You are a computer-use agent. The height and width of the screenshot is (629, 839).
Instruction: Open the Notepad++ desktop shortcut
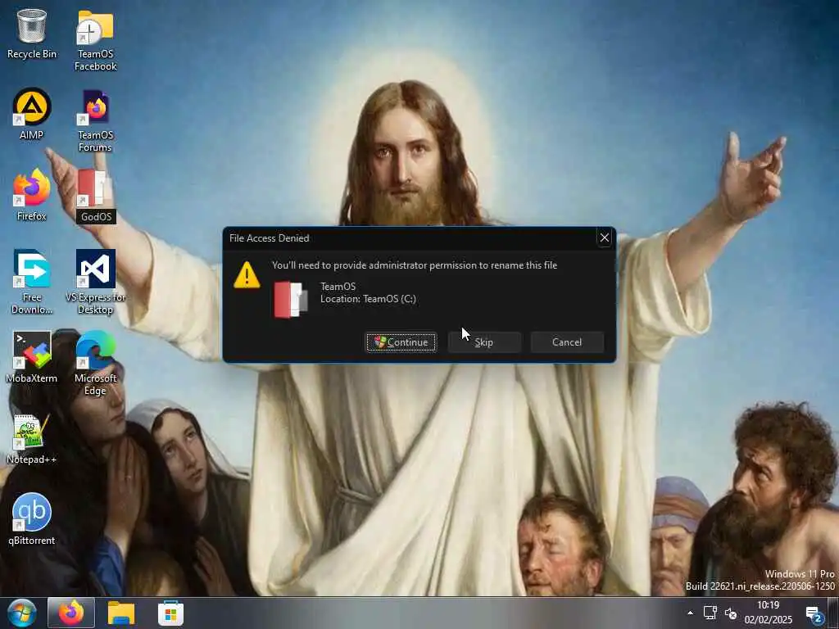[x=32, y=439]
